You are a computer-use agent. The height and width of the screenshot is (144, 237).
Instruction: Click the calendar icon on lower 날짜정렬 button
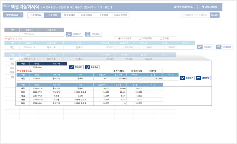pos(199,78)
